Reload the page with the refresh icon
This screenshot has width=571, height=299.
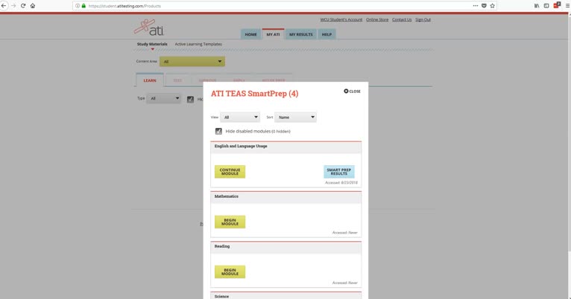click(x=23, y=6)
